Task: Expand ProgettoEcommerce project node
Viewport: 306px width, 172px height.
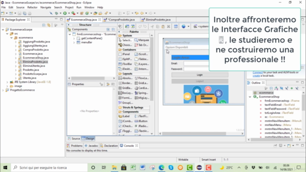Action: point(3,90)
